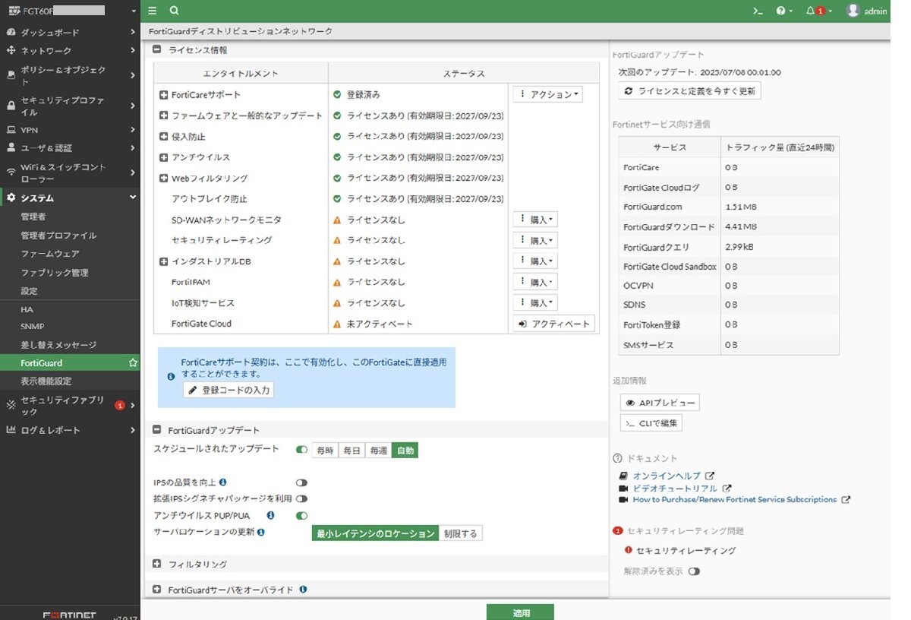Toggle the hamburger menu icon in top bar
Image resolution: width=911 pixels, height=620 pixels.
[153, 11]
